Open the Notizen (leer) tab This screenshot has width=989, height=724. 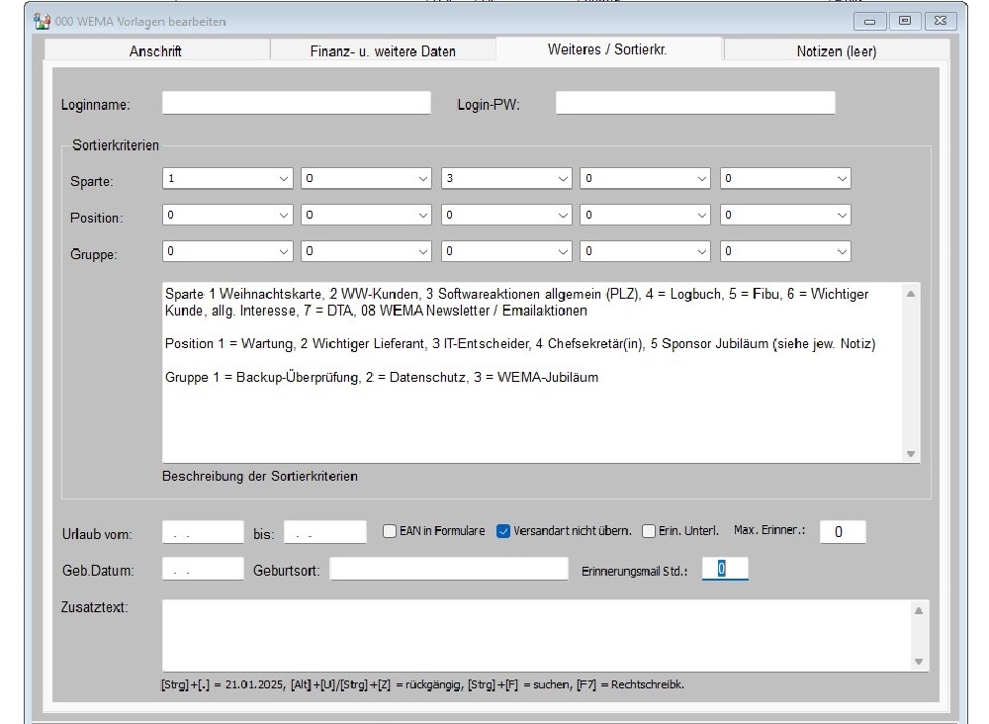pyautogui.click(x=837, y=51)
